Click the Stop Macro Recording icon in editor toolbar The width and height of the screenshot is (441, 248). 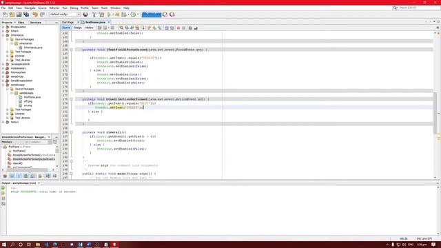click(184, 28)
